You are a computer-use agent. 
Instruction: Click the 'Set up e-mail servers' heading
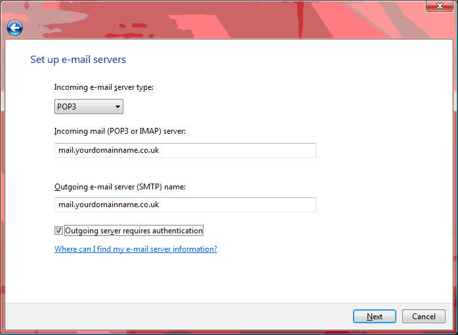(x=78, y=60)
